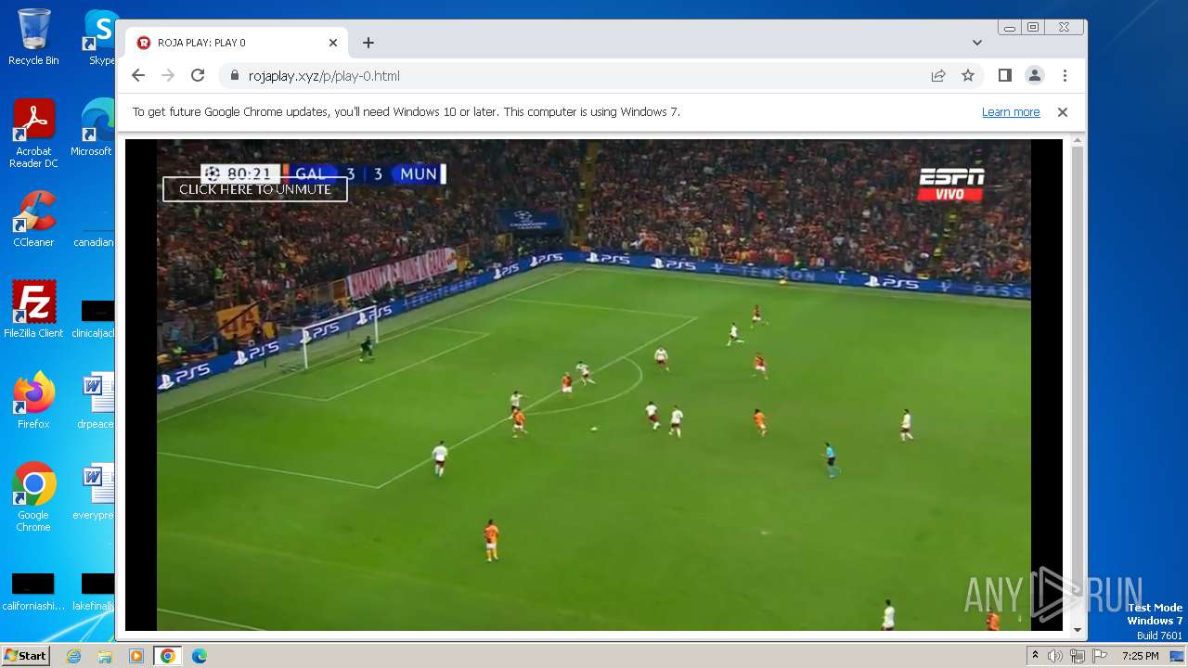Screen dimensions: 1188x668
Task: Click the Chrome taskbar button
Action: coord(168,656)
